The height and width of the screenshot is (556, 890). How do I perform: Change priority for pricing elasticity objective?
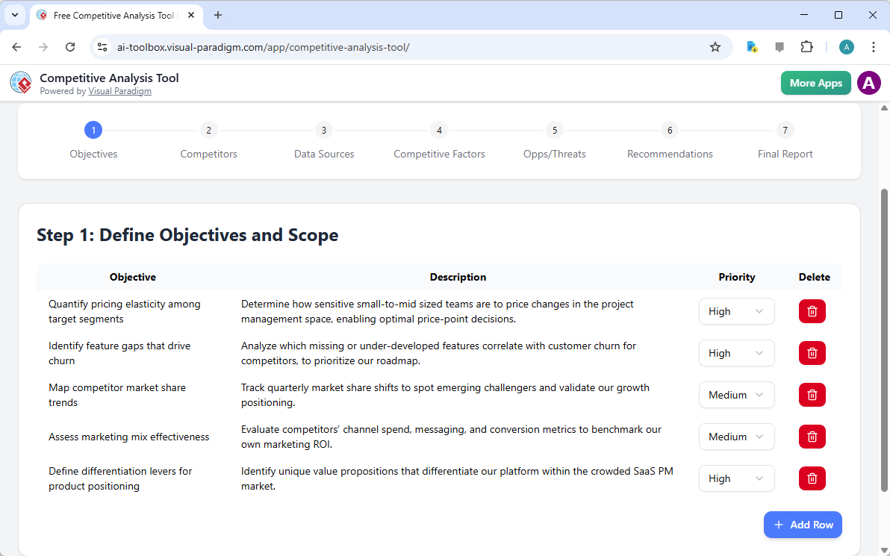tap(736, 311)
